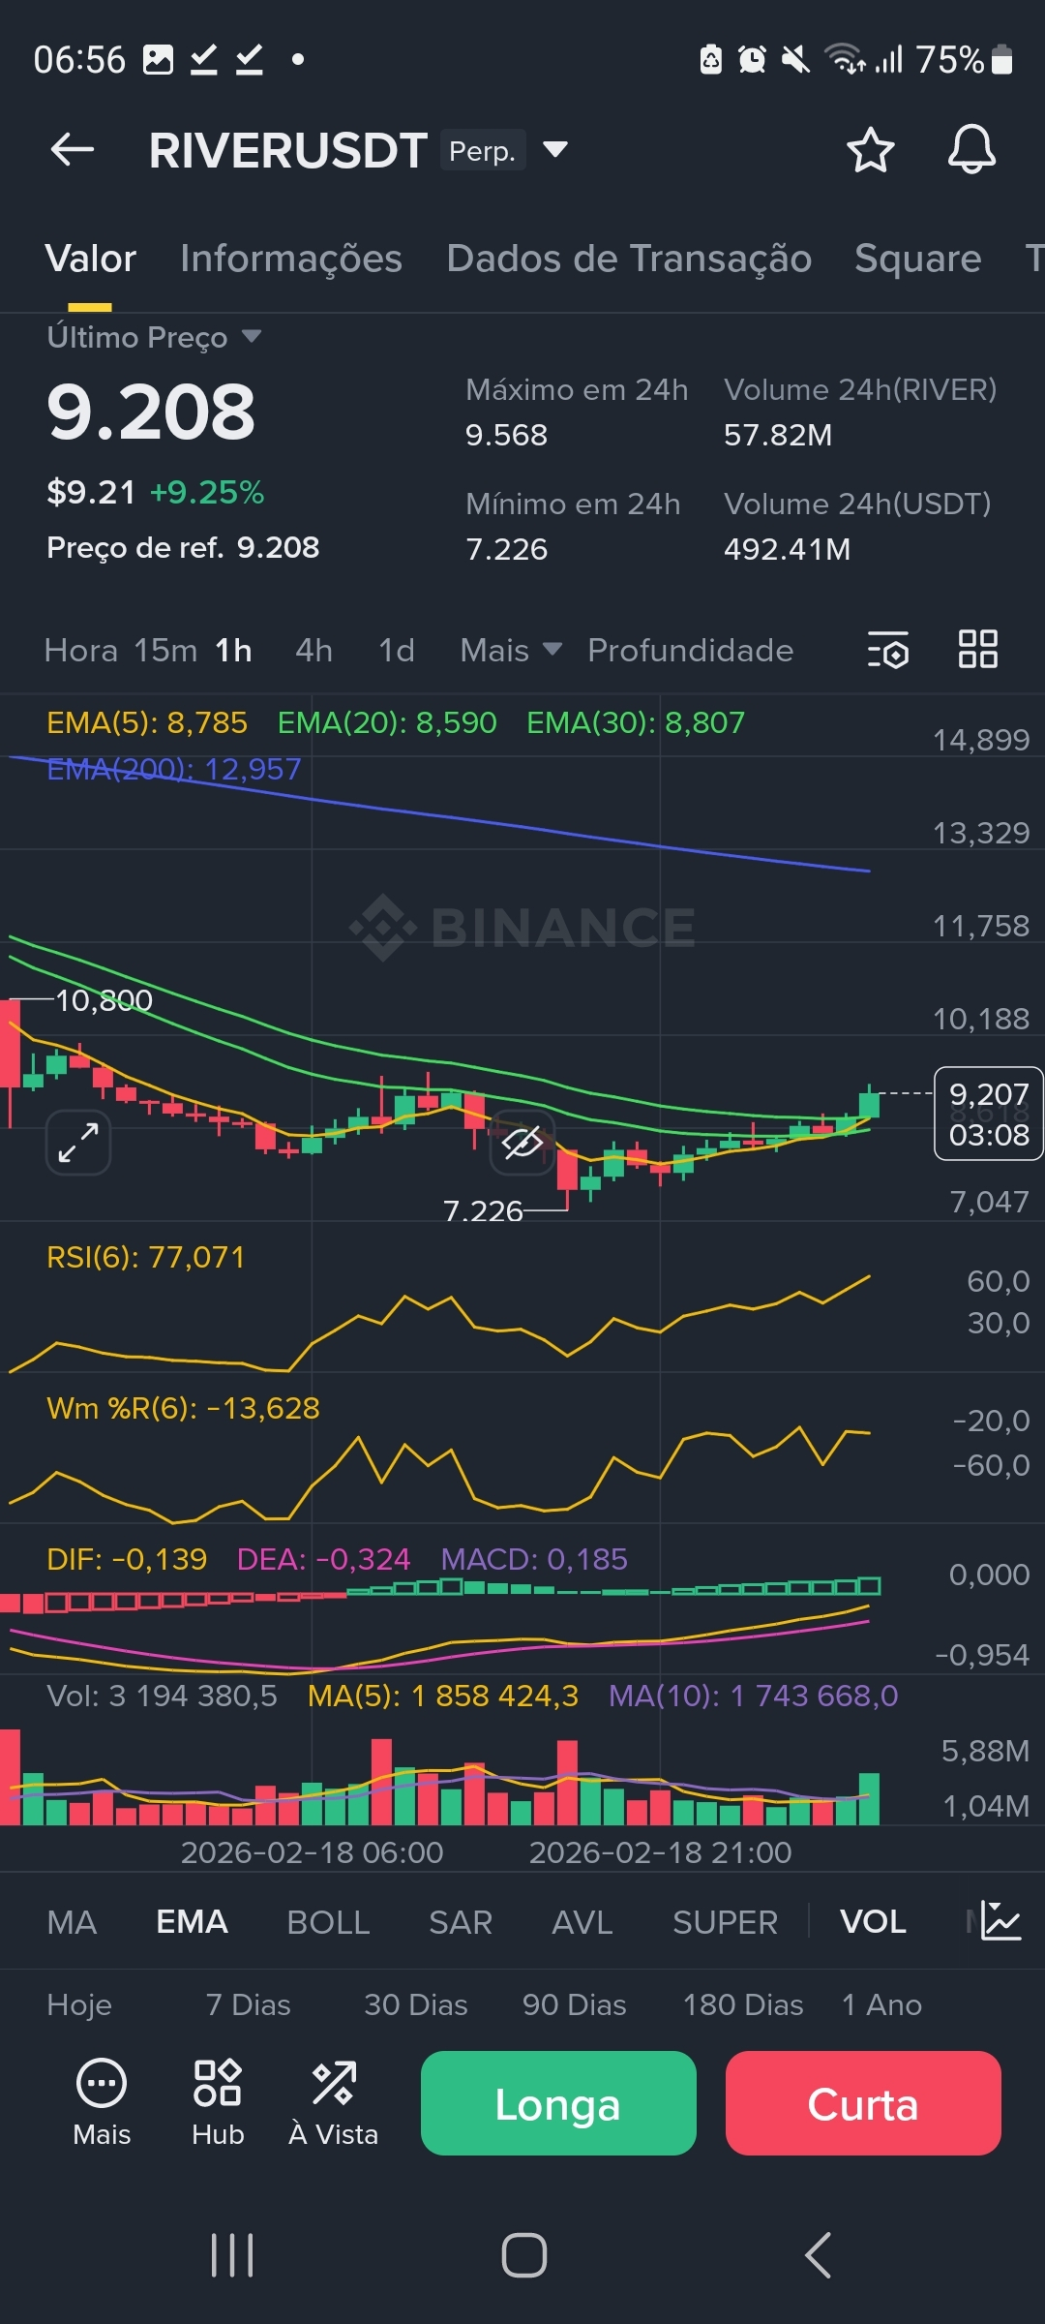Screen dimensions: 1045x2324
Task: Open chart grid layout icon
Action: point(978,649)
